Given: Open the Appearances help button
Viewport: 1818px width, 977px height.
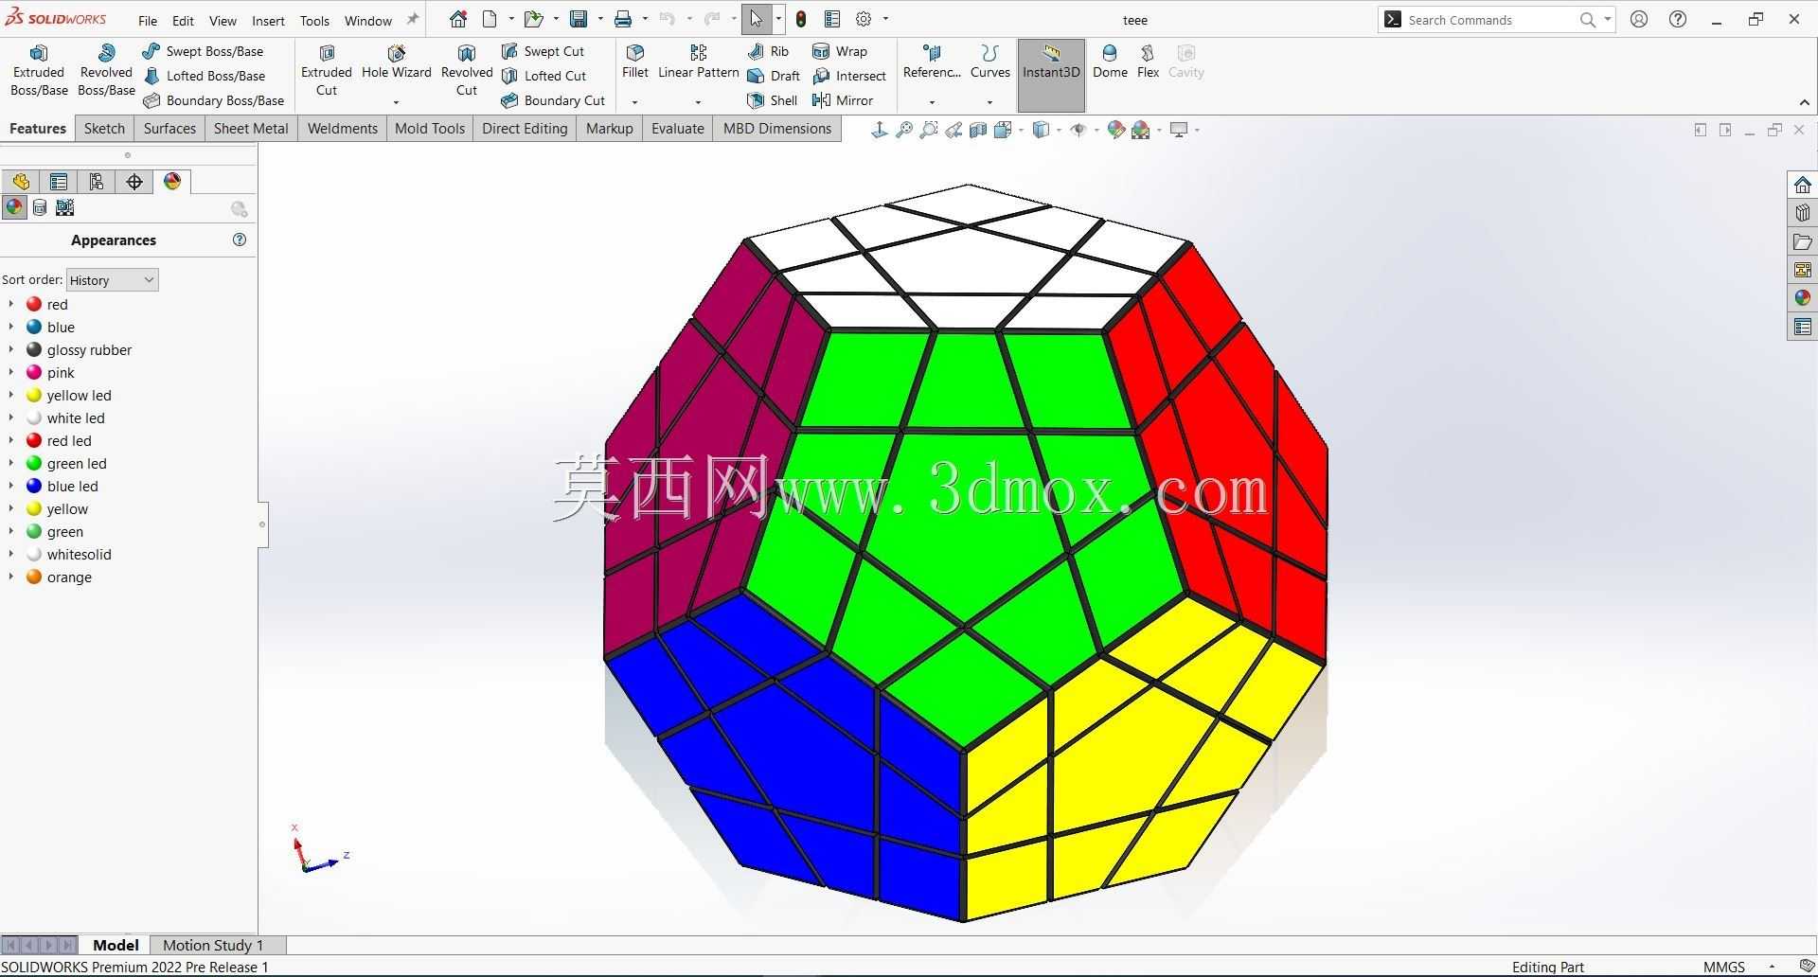Looking at the screenshot, I should click(240, 240).
